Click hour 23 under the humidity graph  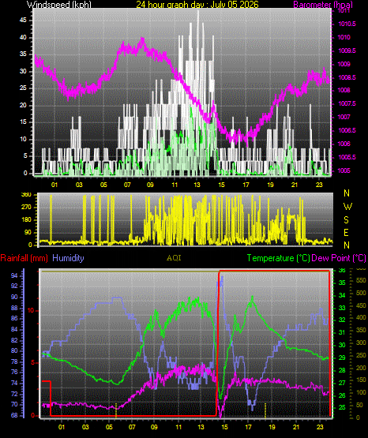(320, 427)
